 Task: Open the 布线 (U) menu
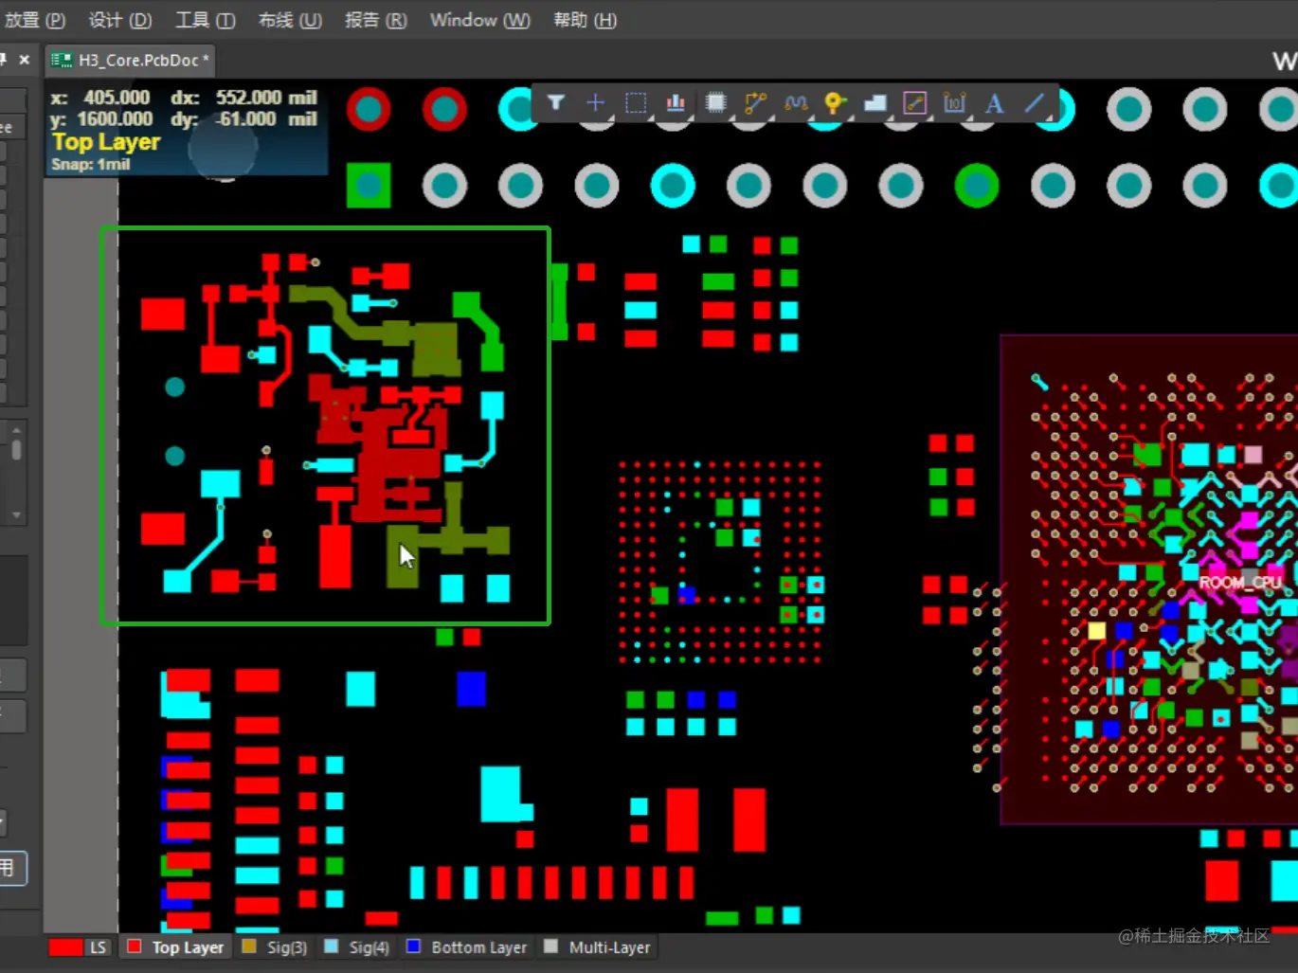click(x=290, y=20)
